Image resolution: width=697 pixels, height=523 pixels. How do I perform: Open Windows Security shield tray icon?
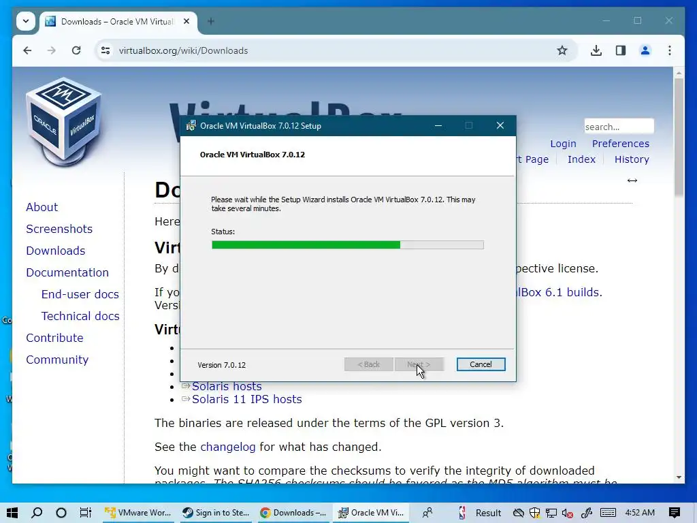click(534, 513)
